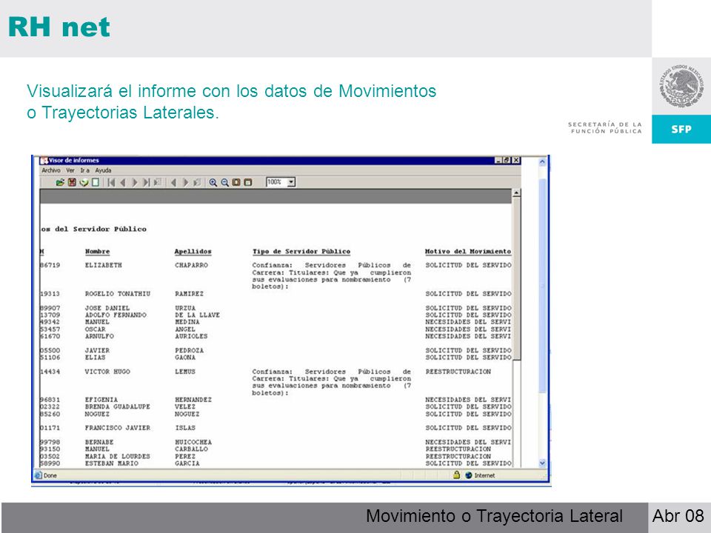Screen dimensions: 711x533
Task: Select the name ELIZABETH
Action: coord(104,265)
